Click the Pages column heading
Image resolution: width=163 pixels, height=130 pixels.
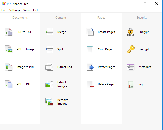101,18
